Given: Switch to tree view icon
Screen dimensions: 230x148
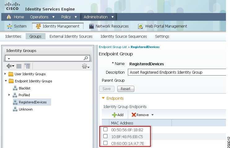Looking at the screenshot, I should coord(27,66).
